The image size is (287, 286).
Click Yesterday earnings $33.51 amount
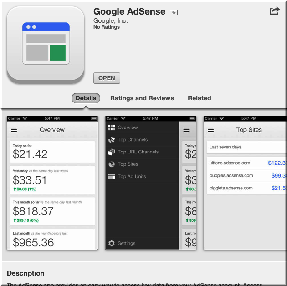pyautogui.click(x=30, y=180)
